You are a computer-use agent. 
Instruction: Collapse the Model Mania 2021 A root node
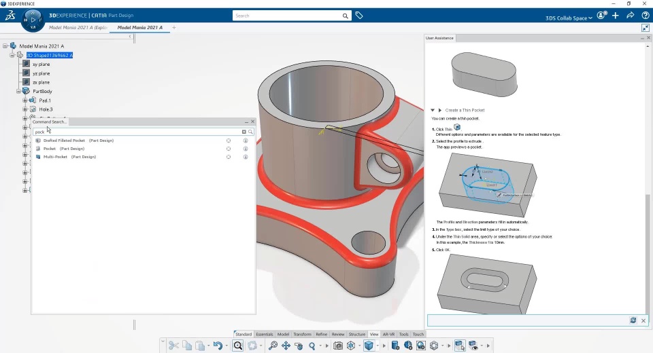point(5,45)
